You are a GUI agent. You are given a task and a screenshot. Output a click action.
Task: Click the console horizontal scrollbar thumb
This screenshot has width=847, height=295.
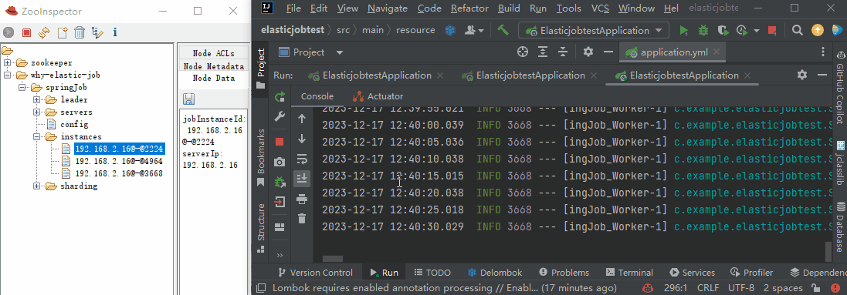coord(333,259)
